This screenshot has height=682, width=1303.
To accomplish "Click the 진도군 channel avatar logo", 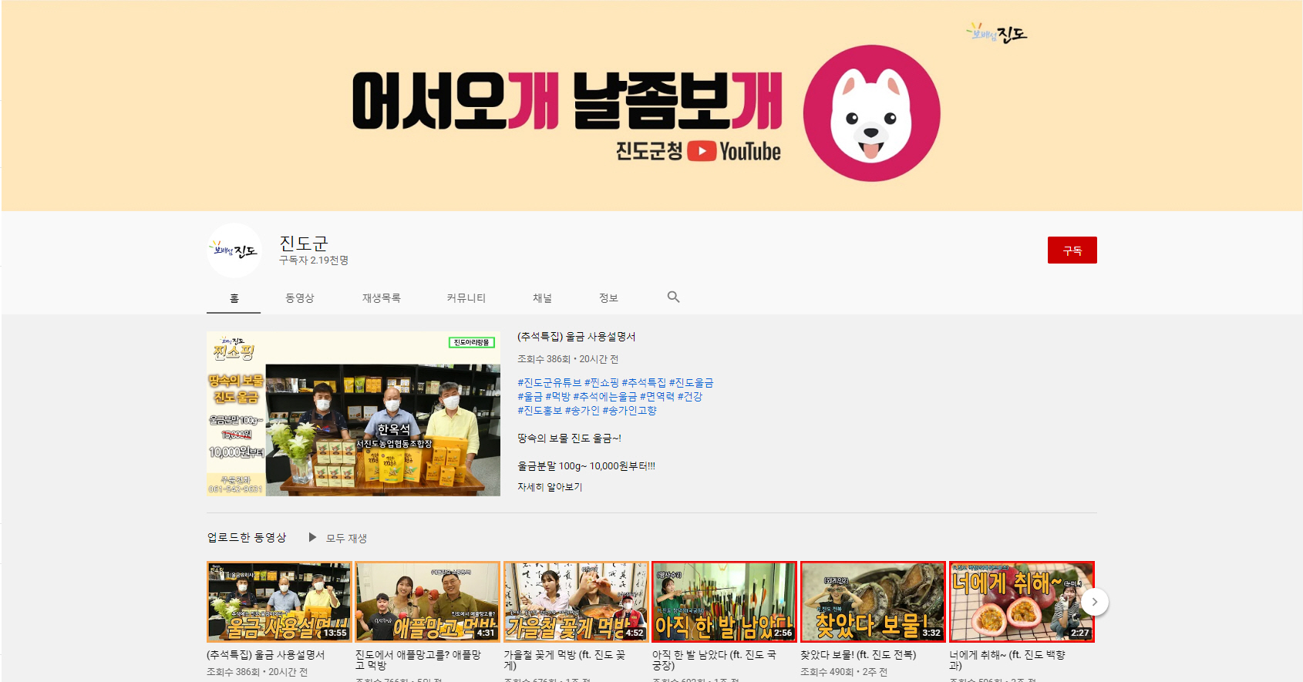I will point(234,250).
